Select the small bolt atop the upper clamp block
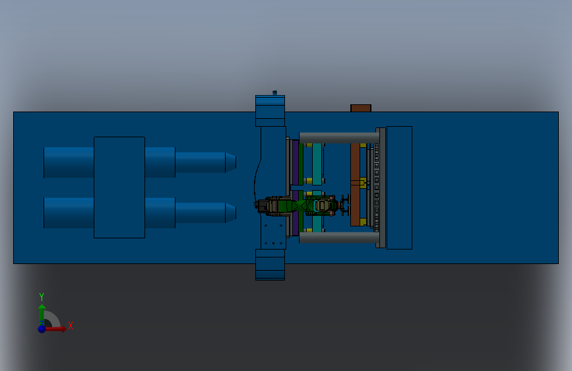Screen dimensions: 572x371 pos(274,92)
